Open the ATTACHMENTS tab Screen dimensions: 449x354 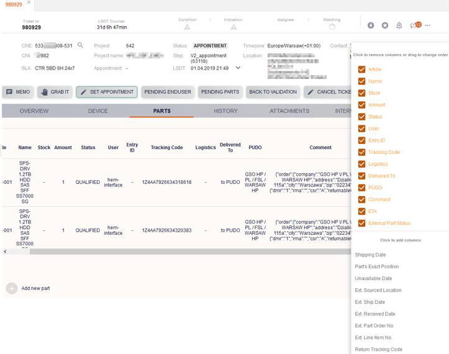[289, 111]
